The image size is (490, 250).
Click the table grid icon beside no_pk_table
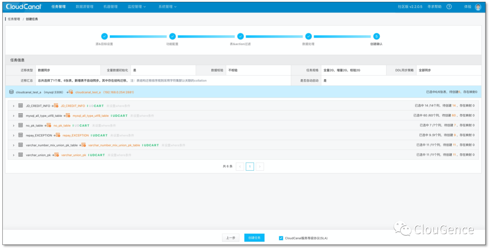[20, 125]
